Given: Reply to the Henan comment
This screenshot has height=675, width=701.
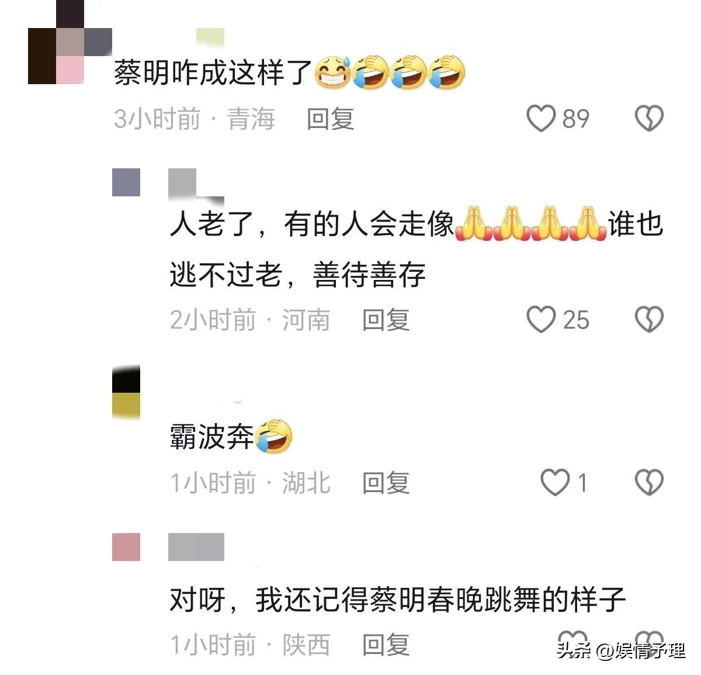Looking at the screenshot, I should (x=386, y=320).
